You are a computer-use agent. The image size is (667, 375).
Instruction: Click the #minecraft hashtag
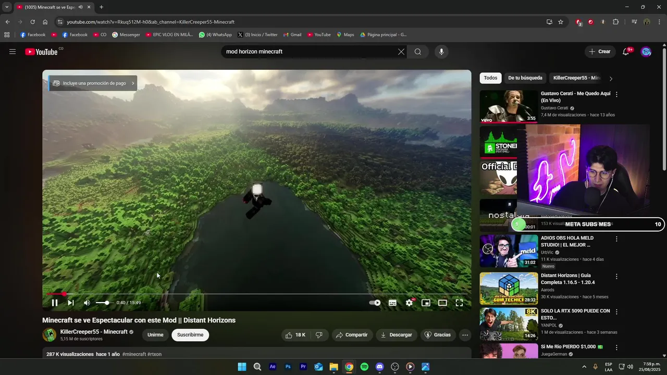(134, 354)
